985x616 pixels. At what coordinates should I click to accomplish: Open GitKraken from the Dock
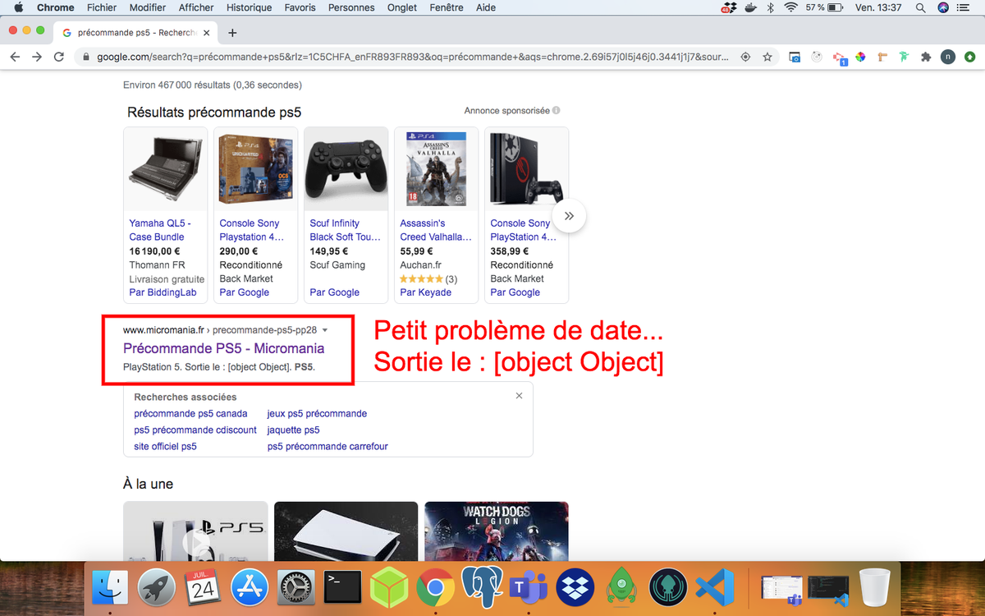[668, 586]
